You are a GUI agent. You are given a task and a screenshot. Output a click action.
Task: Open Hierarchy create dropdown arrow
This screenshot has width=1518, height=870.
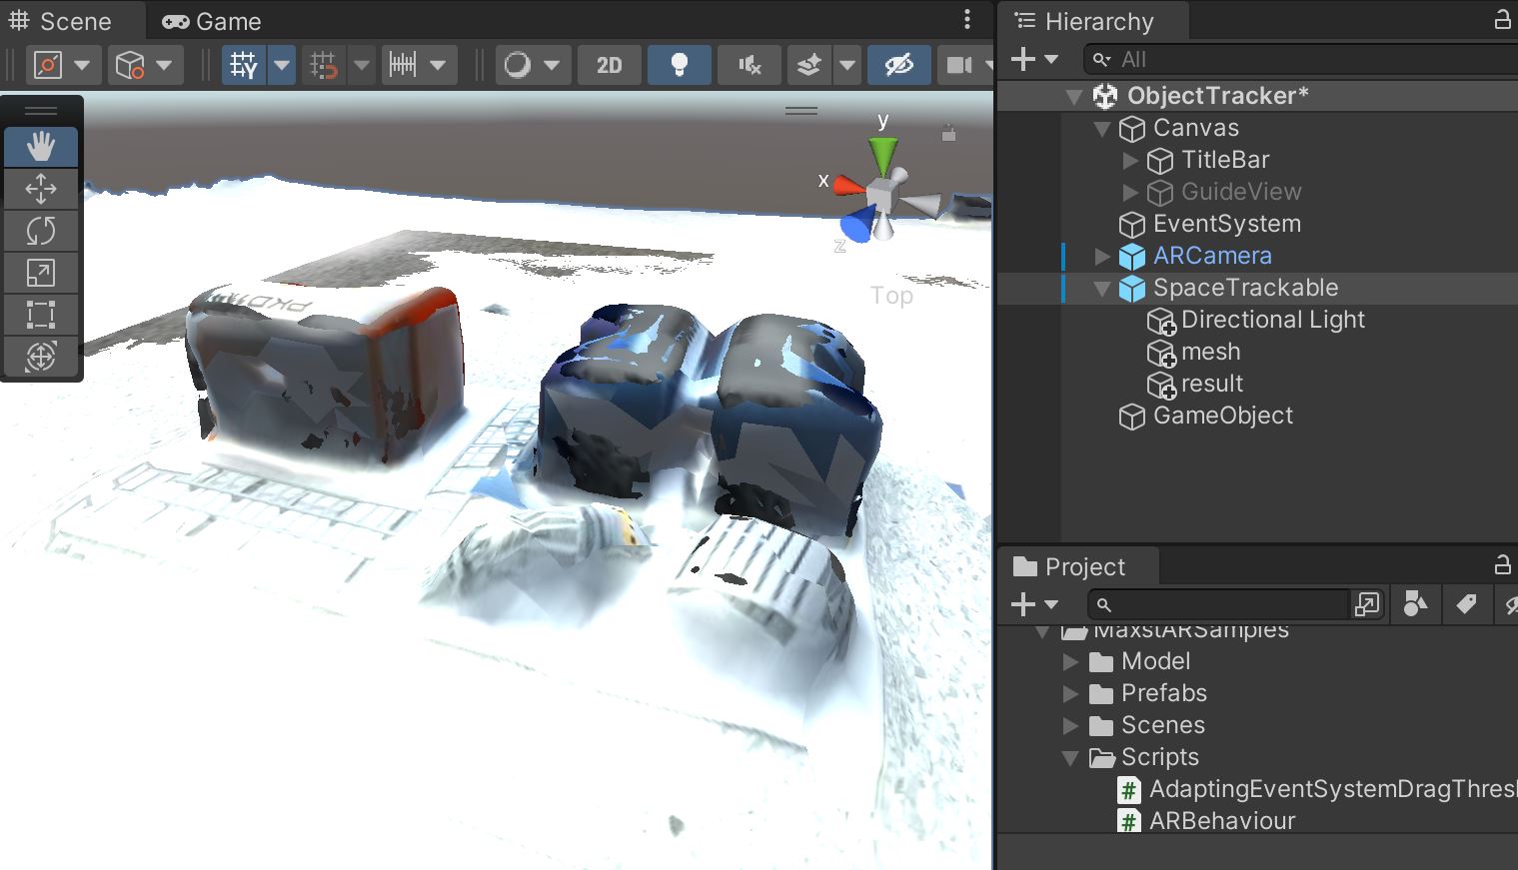tap(1051, 60)
